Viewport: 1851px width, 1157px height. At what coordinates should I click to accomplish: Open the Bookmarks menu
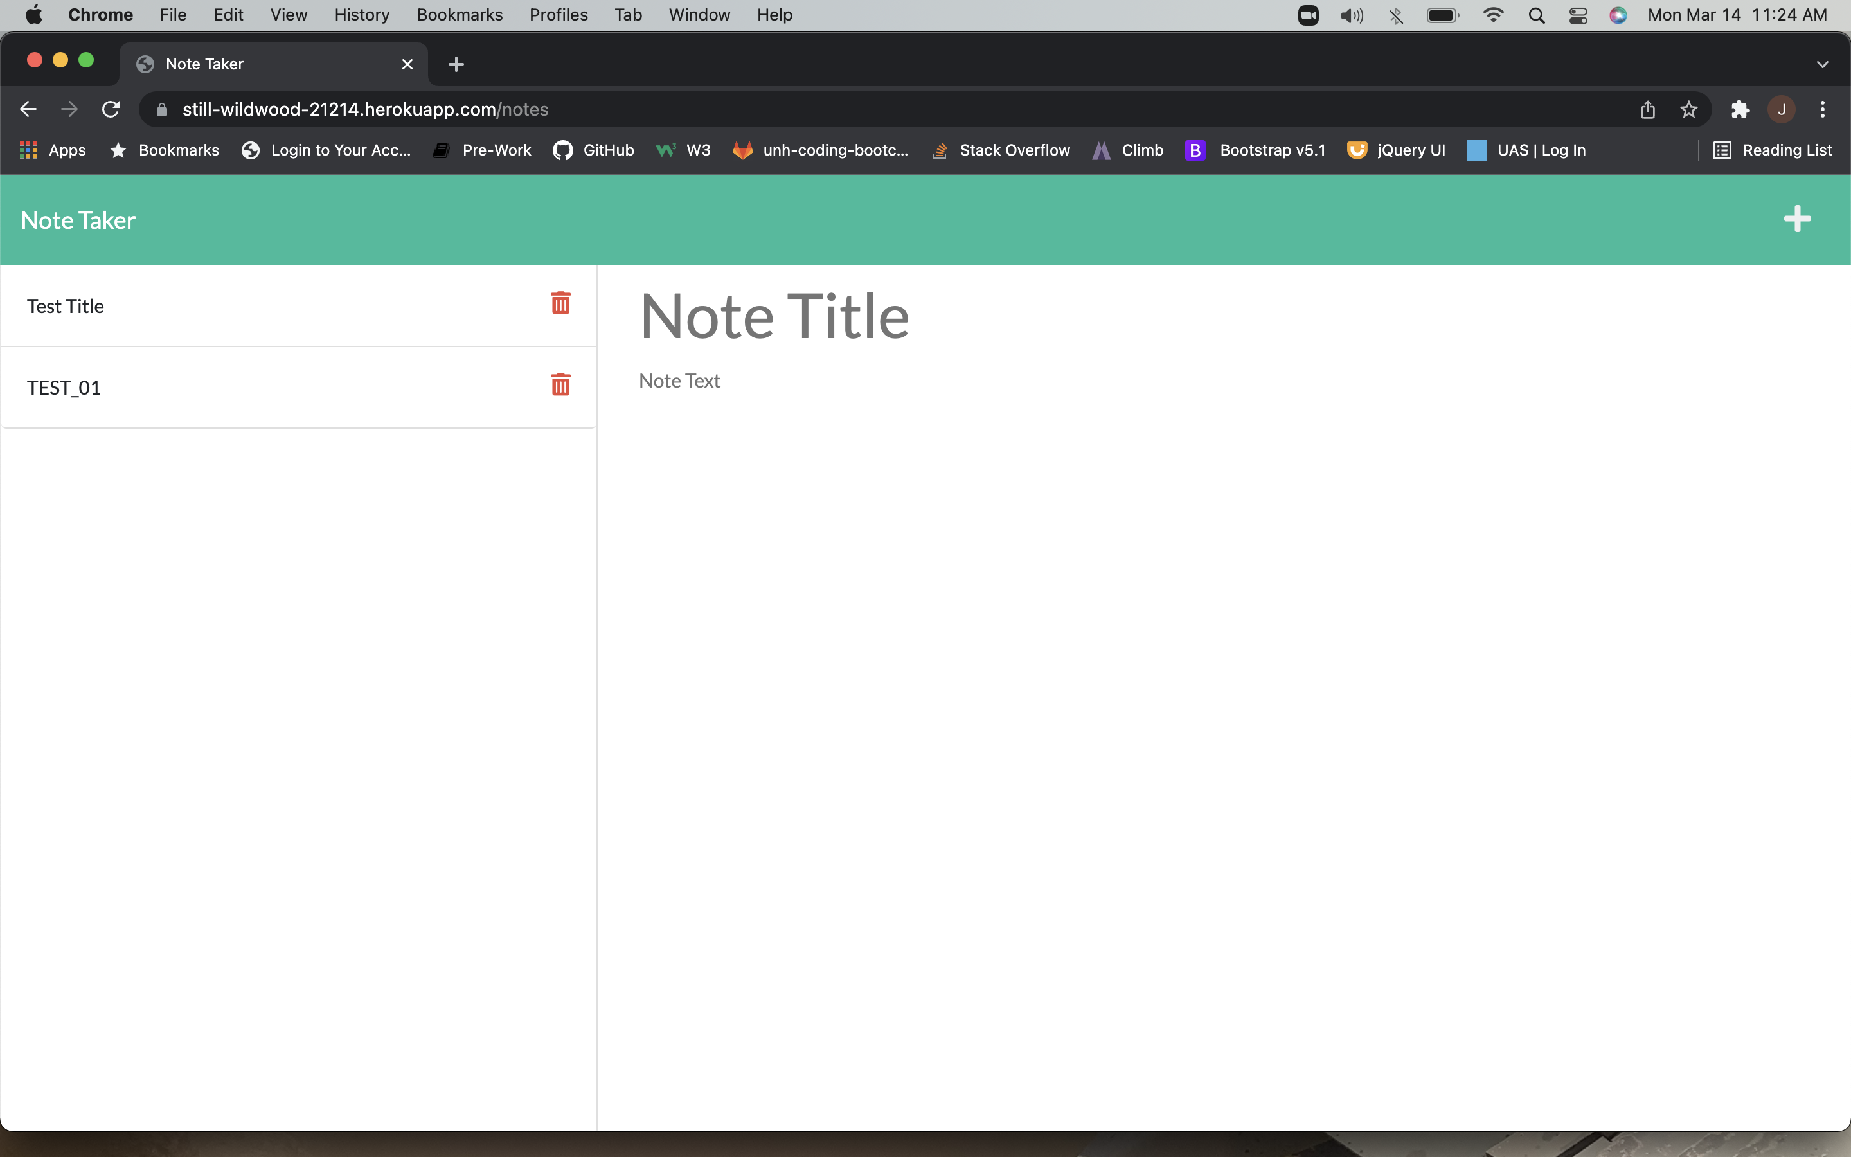(x=459, y=15)
